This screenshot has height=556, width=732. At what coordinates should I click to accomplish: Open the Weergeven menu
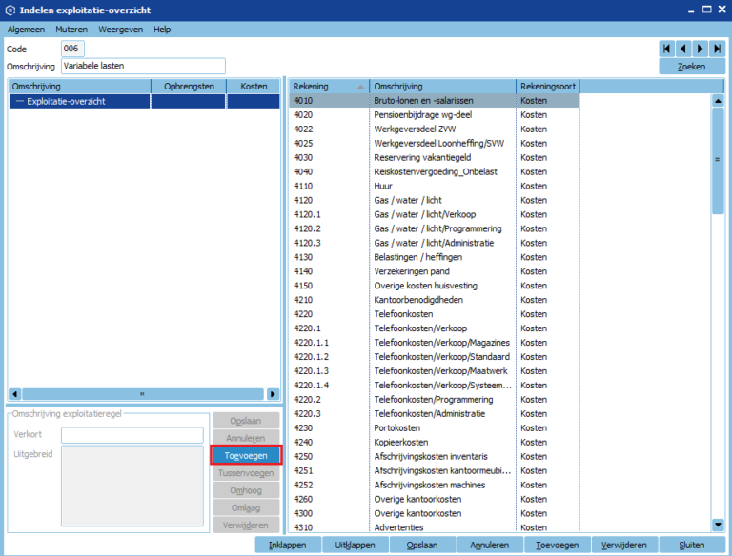[120, 30]
